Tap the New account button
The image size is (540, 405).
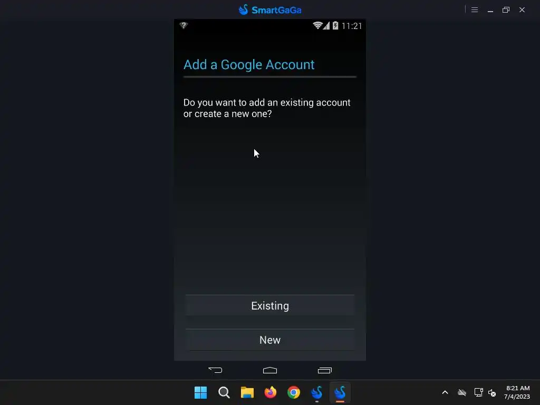[x=269, y=340]
